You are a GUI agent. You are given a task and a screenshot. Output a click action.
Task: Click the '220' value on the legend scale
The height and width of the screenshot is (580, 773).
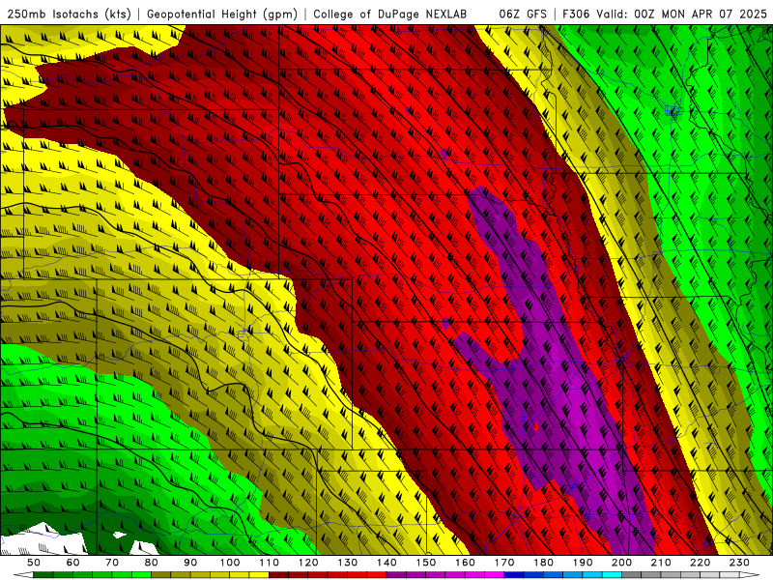tap(700, 563)
